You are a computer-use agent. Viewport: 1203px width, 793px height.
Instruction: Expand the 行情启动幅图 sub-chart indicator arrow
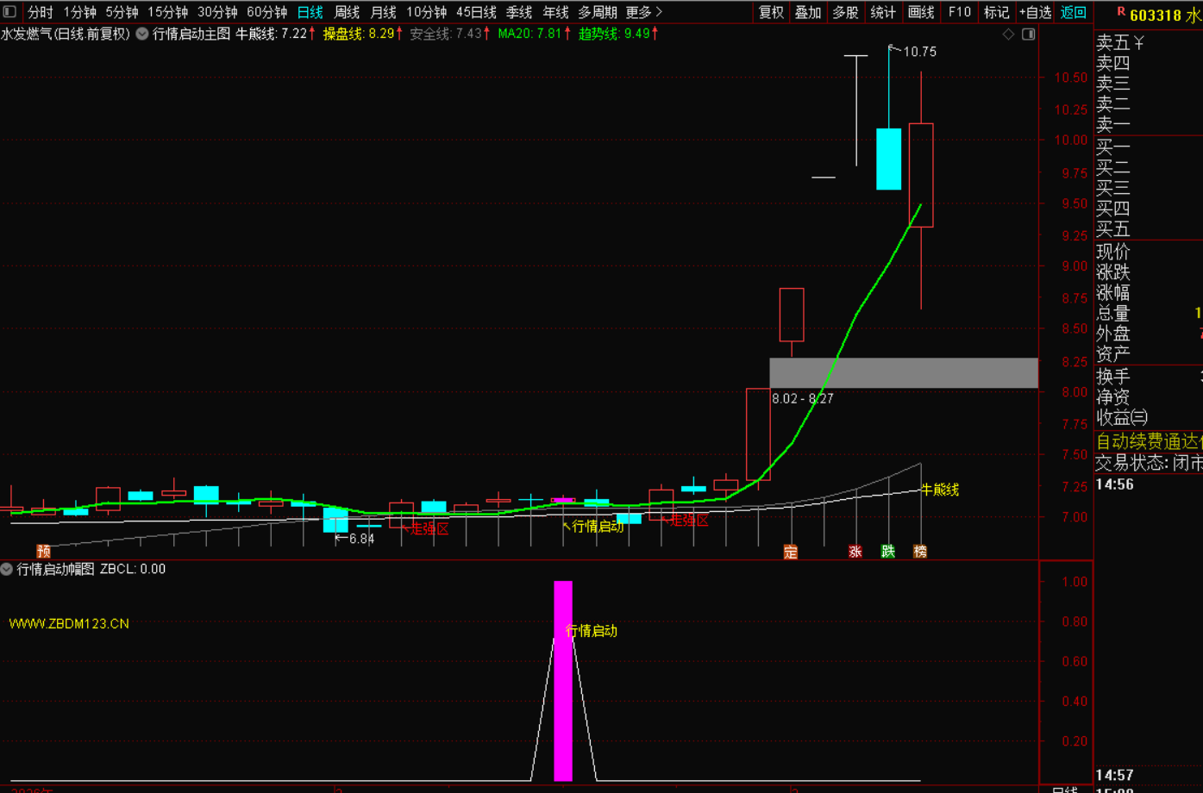(x=7, y=569)
